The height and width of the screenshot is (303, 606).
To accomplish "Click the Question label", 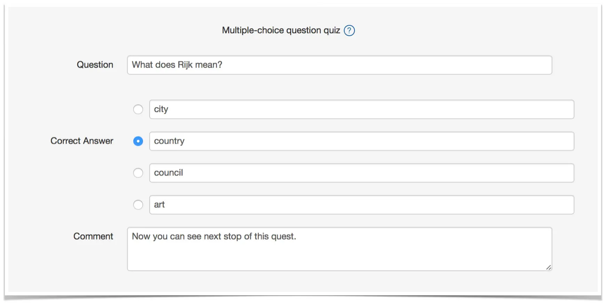I will pyautogui.click(x=95, y=65).
